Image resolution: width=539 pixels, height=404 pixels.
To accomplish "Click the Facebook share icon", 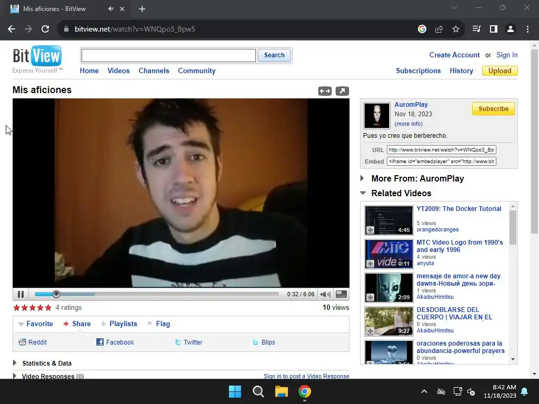I will (x=99, y=342).
